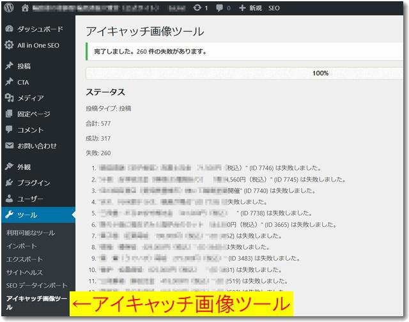Click the コメント bubble icon in sidebar

coord(9,130)
